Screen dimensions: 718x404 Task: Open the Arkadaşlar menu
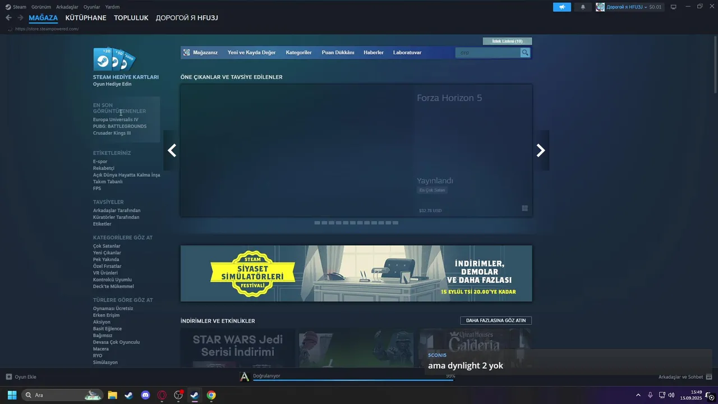67,7
